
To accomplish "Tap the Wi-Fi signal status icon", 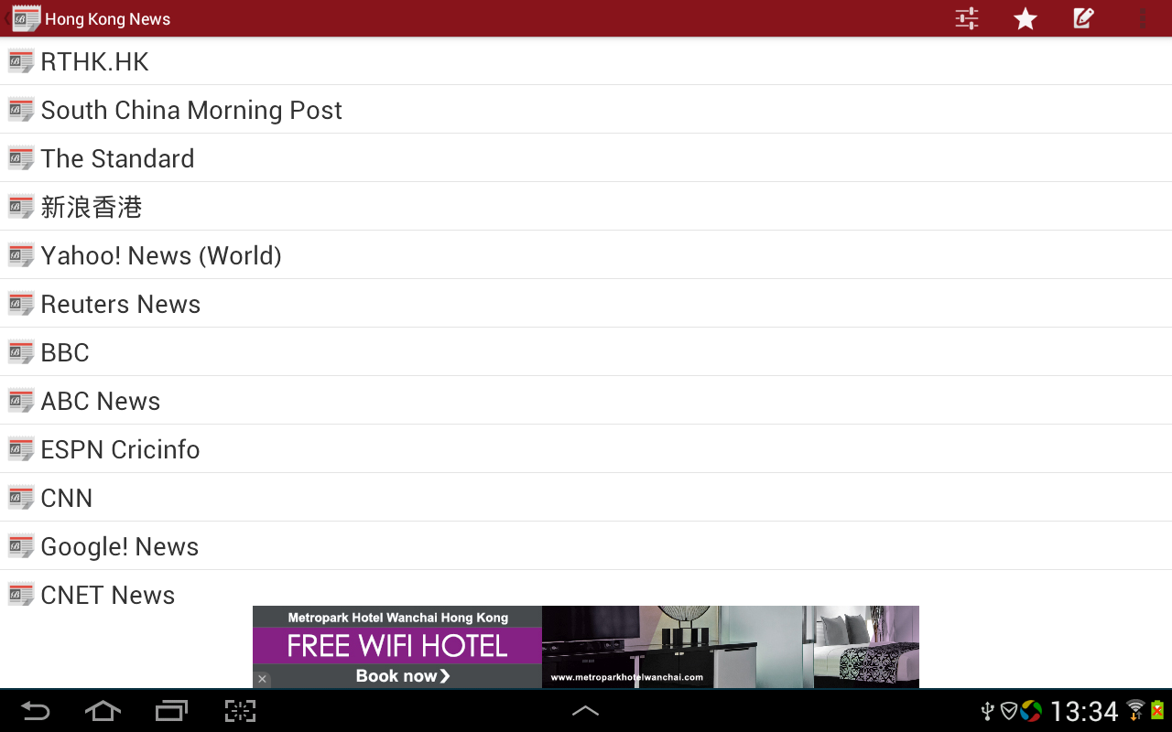I will (1135, 710).
